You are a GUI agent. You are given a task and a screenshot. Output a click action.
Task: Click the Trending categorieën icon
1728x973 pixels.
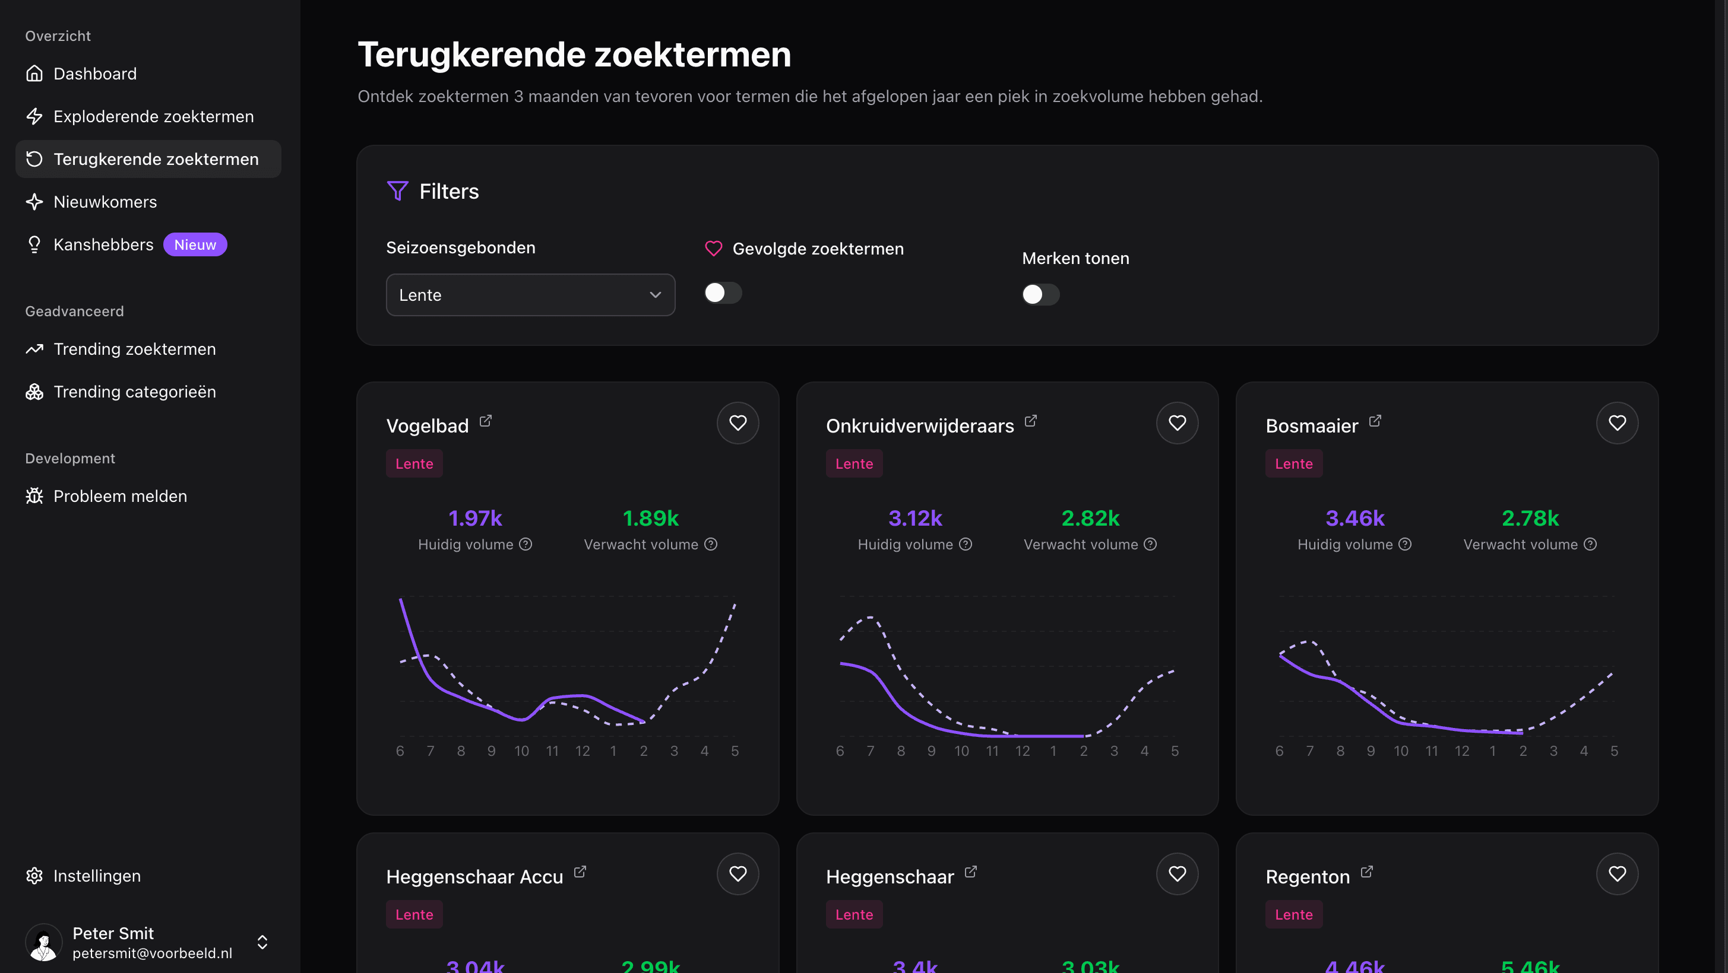pos(34,392)
